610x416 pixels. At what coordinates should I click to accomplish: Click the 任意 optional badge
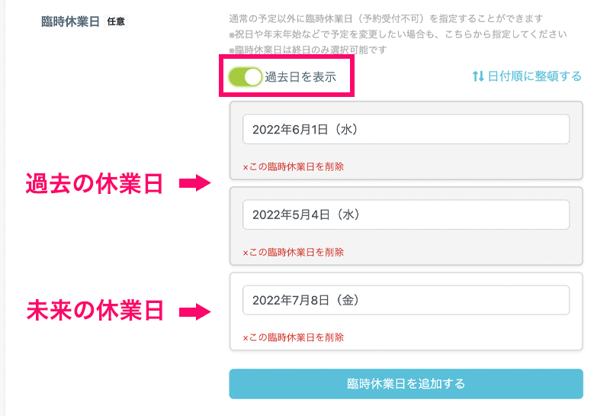point(116,22)
